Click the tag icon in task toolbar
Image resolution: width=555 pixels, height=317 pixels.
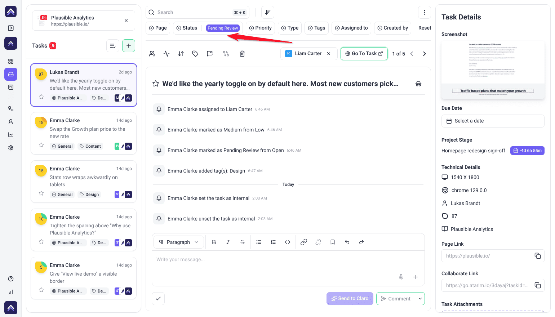coord(195,54)
